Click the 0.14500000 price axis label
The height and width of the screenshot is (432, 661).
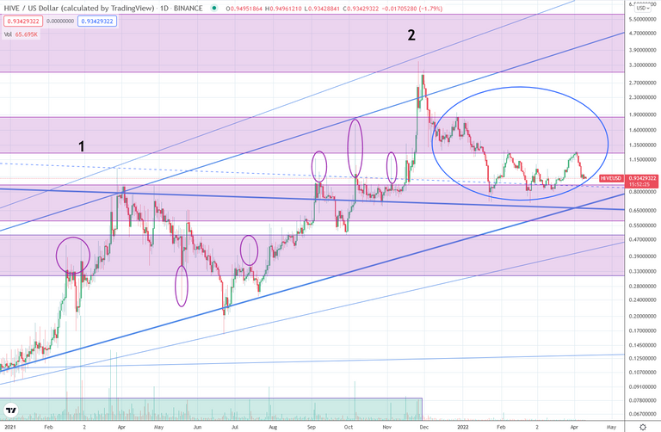[x=642, y=345]
